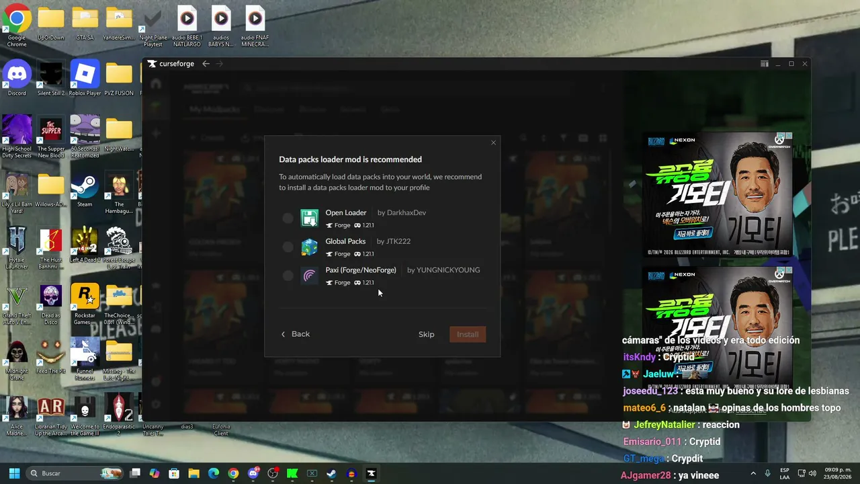Go back to the previous dialog step
This screenshot has width=860, height=484.
296,334
